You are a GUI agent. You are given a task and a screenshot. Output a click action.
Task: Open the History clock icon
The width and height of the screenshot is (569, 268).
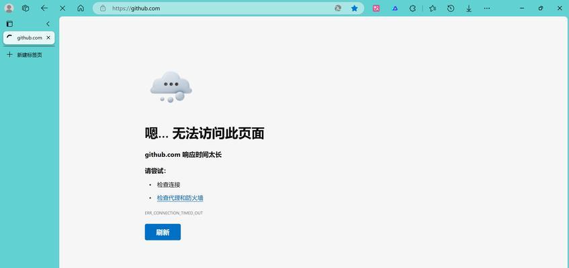click(451, 8)
